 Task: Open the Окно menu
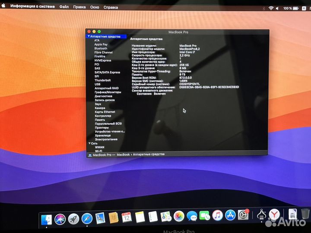pos(95,7)
